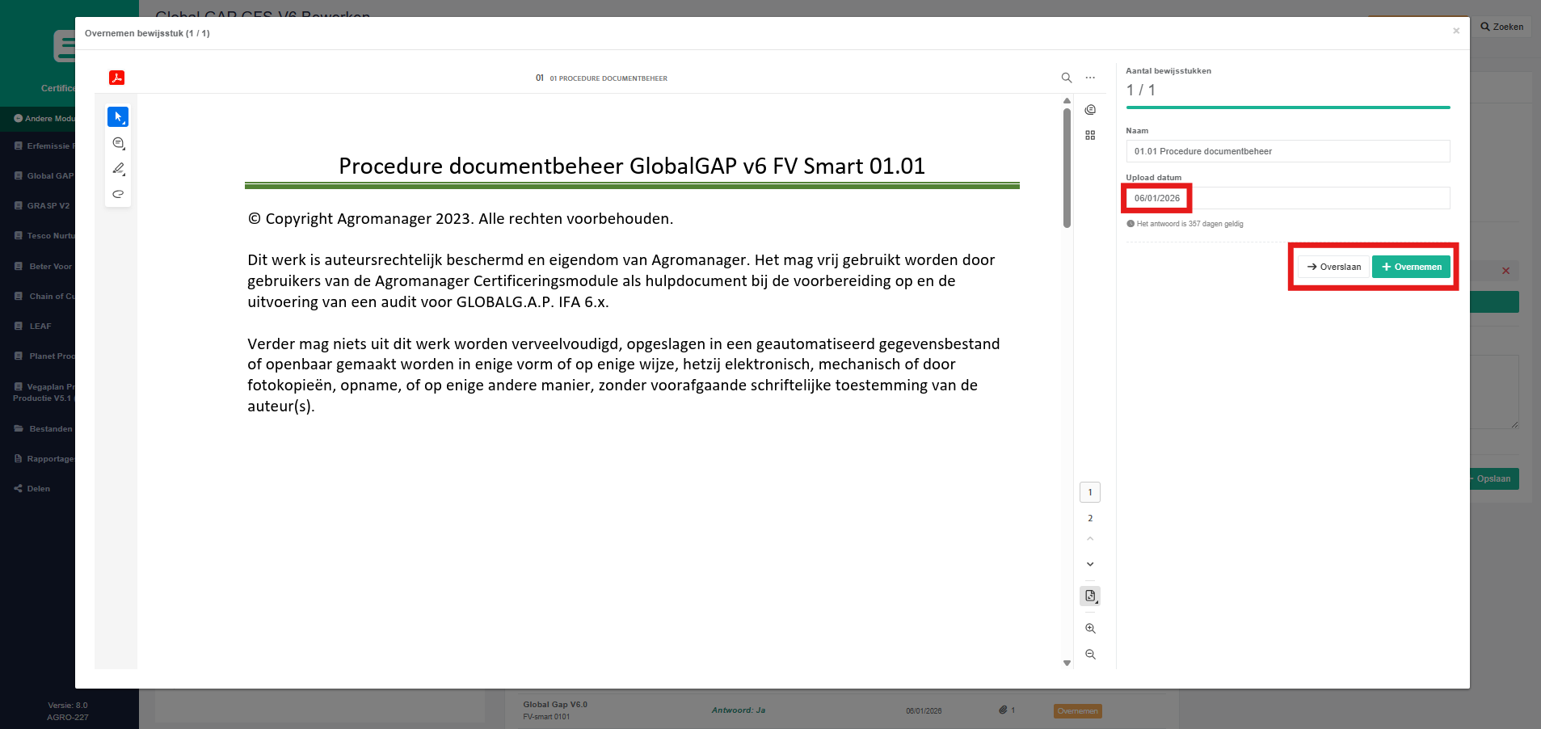This screenshot has width=1541, height=729.
Task: Click 'Global Gap V6.0' row title in background
Action: (x=555, y=705)
